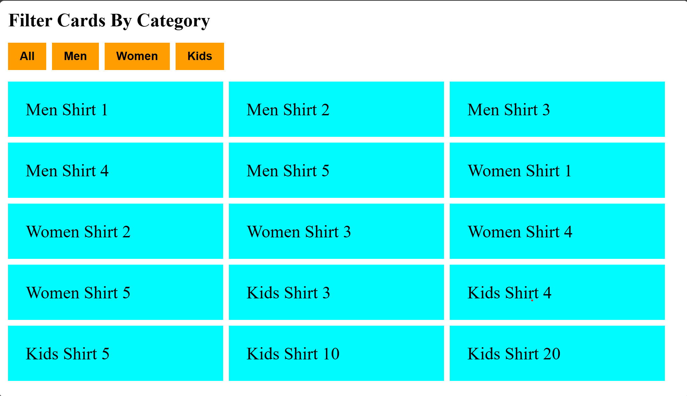Click the Filter Cards By Category heading
Screen dimensions: 687x396
click(109, 21)
